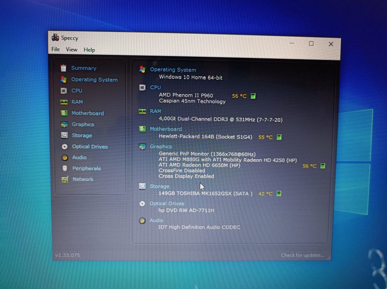This screenshot has width=387, height=289.
Task: Click the CrossFire Disabled text
Action: pos(182,171)
